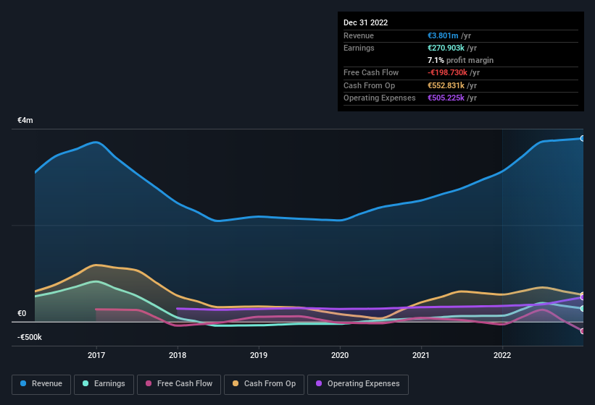Toggle Free Cash Flow legend button

(x=179, y=384)
